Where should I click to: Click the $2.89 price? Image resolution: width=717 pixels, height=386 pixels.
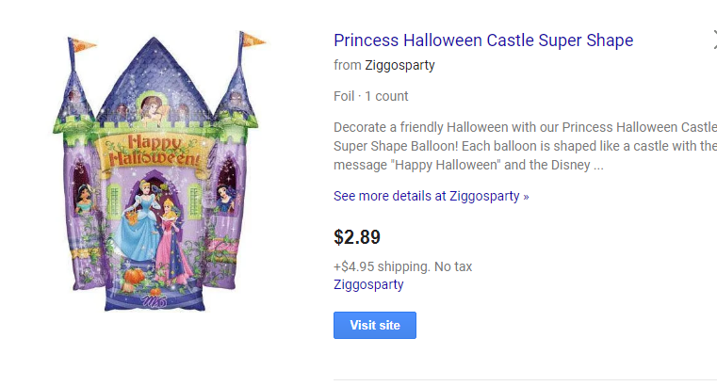point(357,237)
